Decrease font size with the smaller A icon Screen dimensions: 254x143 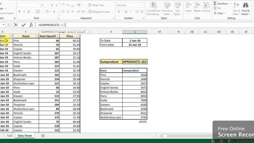[57, 5]
